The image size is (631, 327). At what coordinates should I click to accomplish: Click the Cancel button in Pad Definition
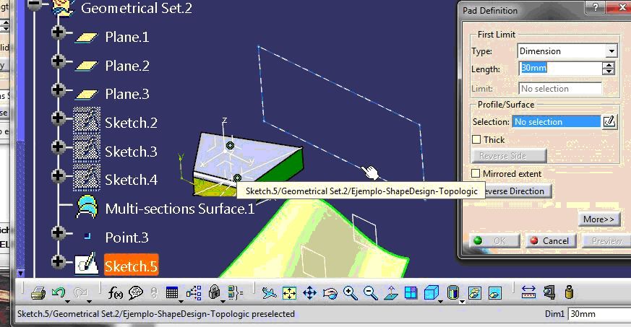tap(549, 241)
